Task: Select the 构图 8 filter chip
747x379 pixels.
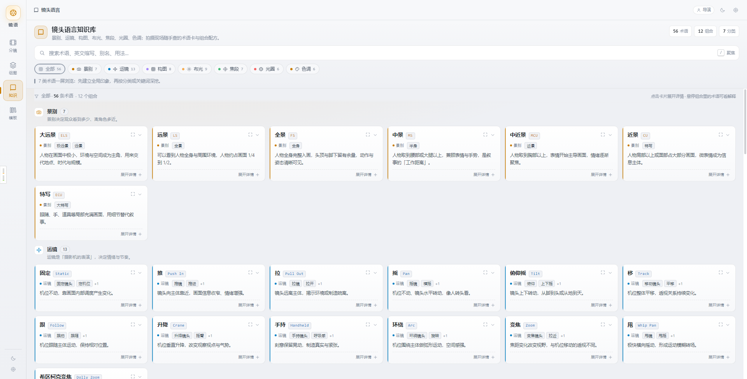Action: point(158,69)
